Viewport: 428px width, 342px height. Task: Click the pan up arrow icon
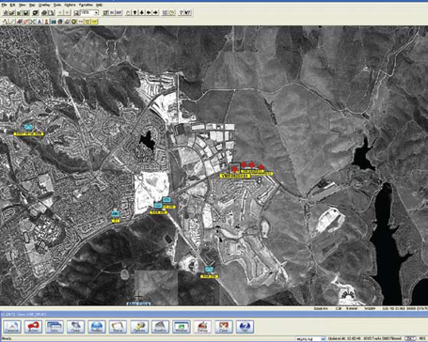coord(135,12)
